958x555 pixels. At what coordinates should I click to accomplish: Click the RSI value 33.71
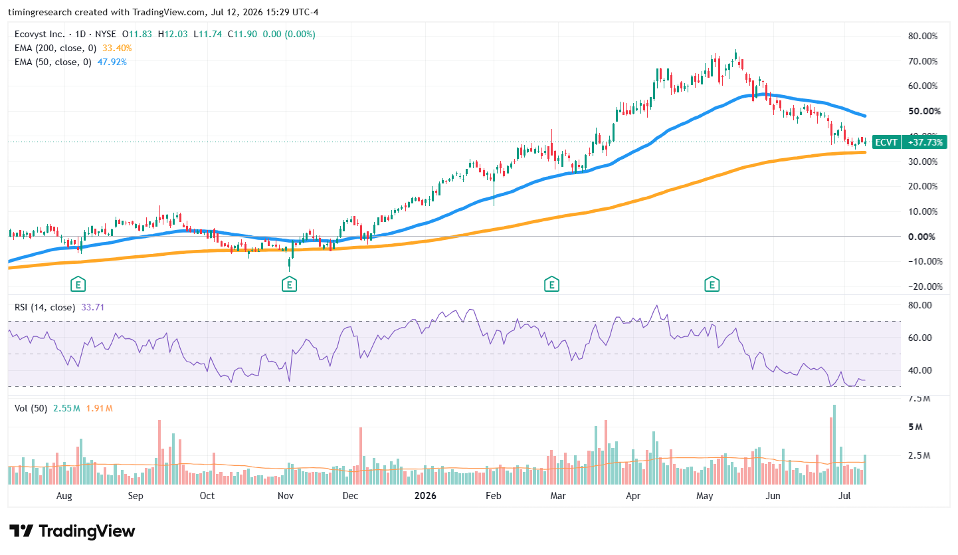pos(92,307)
